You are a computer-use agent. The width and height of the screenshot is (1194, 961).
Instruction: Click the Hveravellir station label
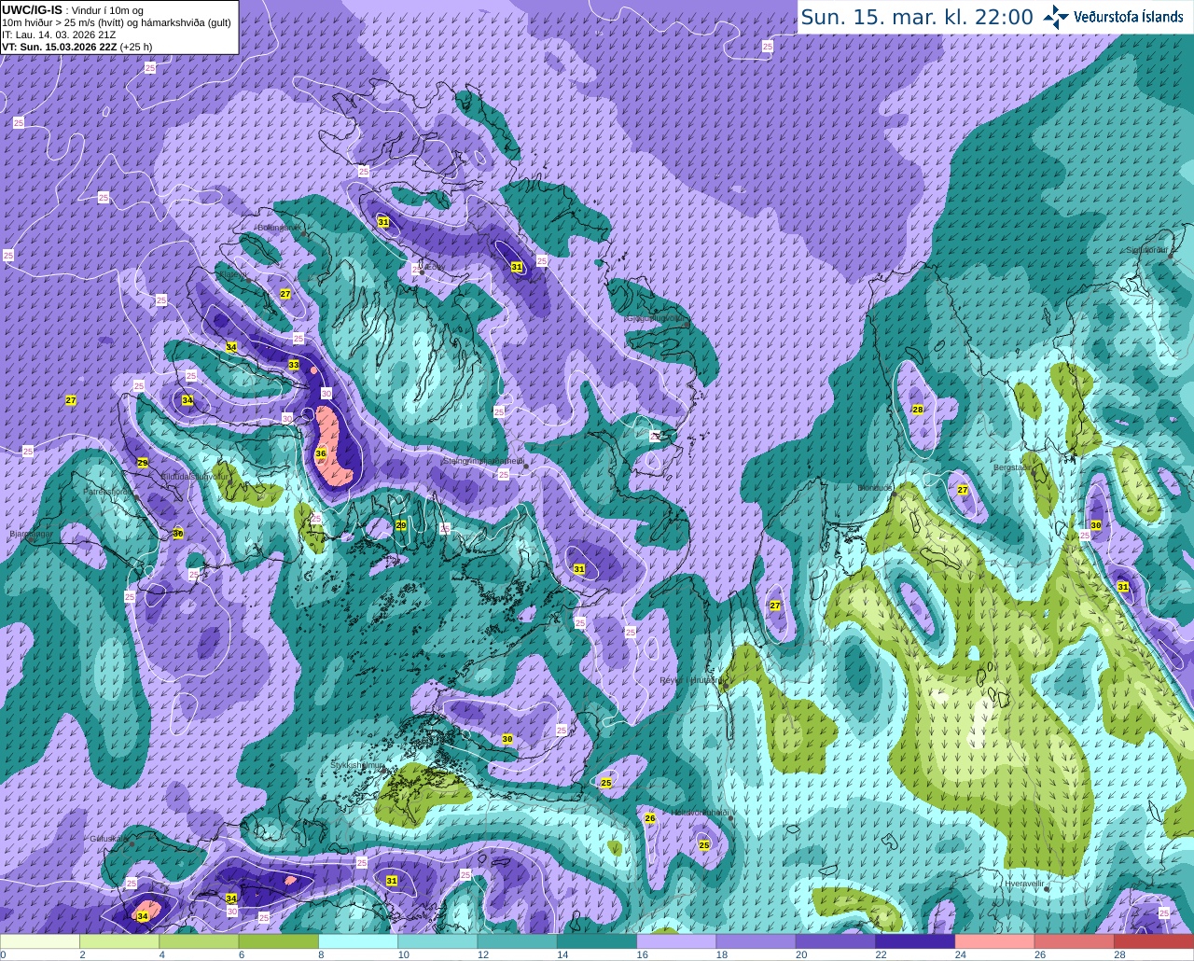tap(1024, 883)
